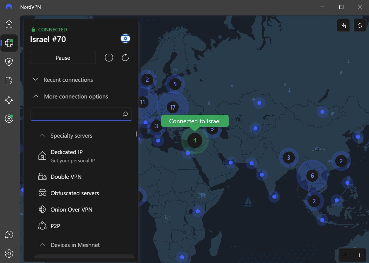Click the downloads icon near the bell
This screenshot has height=263, width=369.
[x=343, y=25]
